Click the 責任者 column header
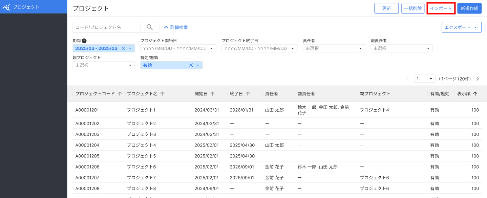This screenshot has height=198, width=487. tap(272, 94)
